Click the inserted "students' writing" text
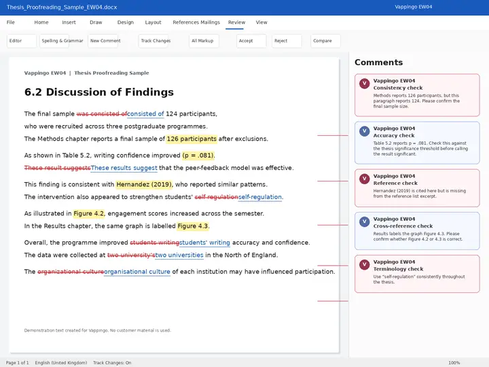The image size is (489, 367). pyautogui.click(x=204, y=243)
